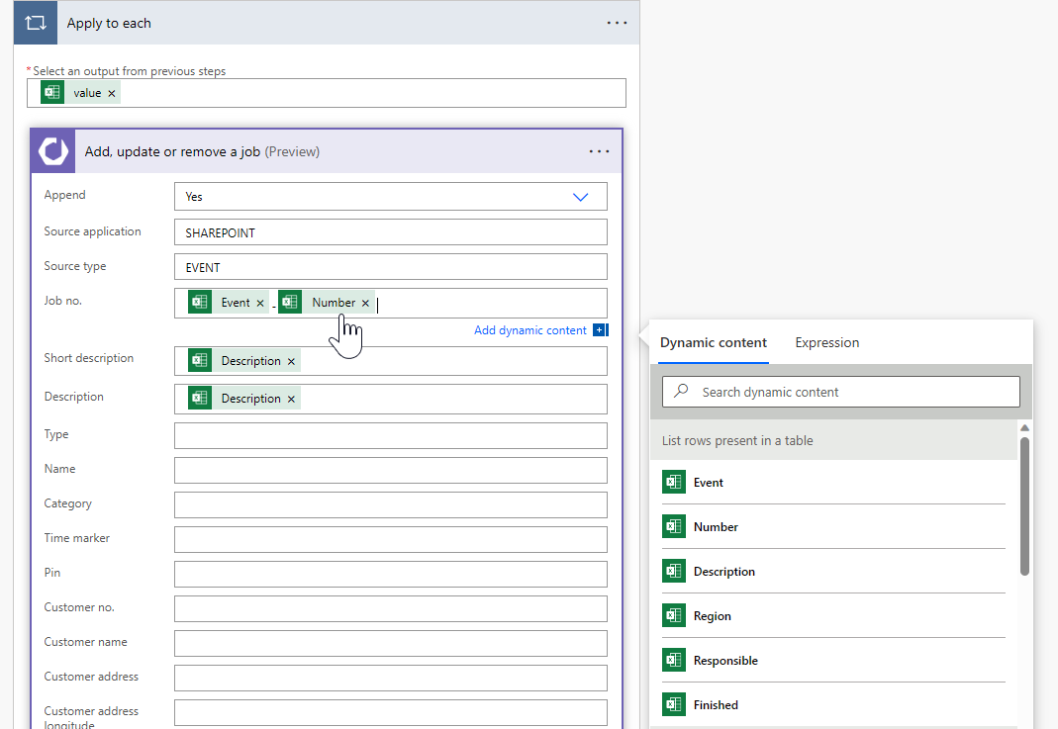Click the Apply to each loop icon
The image size is (1058, 729).
click(x=36, y=23)
